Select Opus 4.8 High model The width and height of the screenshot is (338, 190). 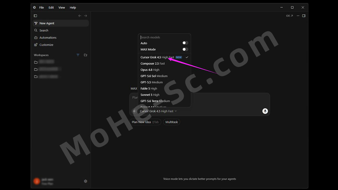pyautogui.click(x=164, y=70)
